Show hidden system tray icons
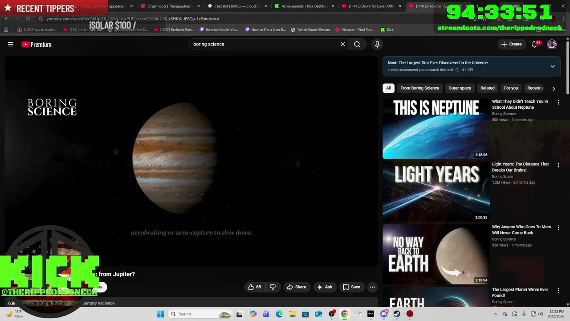This screenshot has height=321, width=570. pyautogui.click(x=496, y=314)
